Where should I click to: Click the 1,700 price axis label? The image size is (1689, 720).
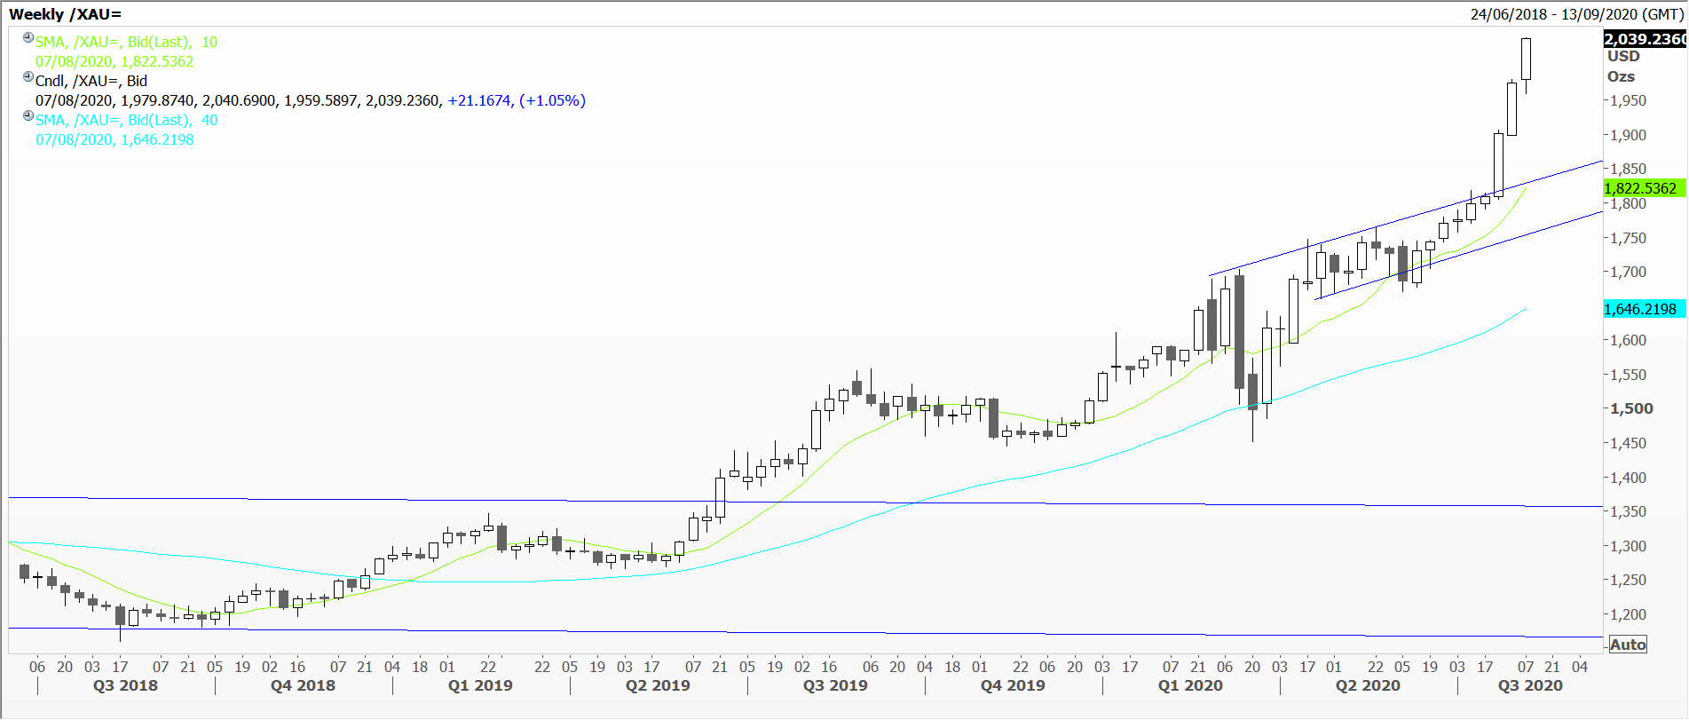[1628, 272]
